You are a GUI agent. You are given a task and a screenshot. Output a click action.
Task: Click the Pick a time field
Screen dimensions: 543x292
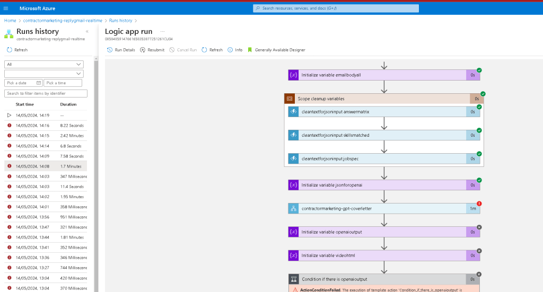click(x=63, y=83)
